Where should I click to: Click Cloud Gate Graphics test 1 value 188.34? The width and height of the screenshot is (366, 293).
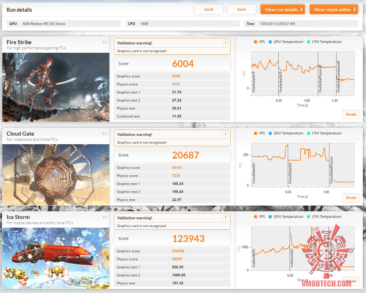[178, 184]
